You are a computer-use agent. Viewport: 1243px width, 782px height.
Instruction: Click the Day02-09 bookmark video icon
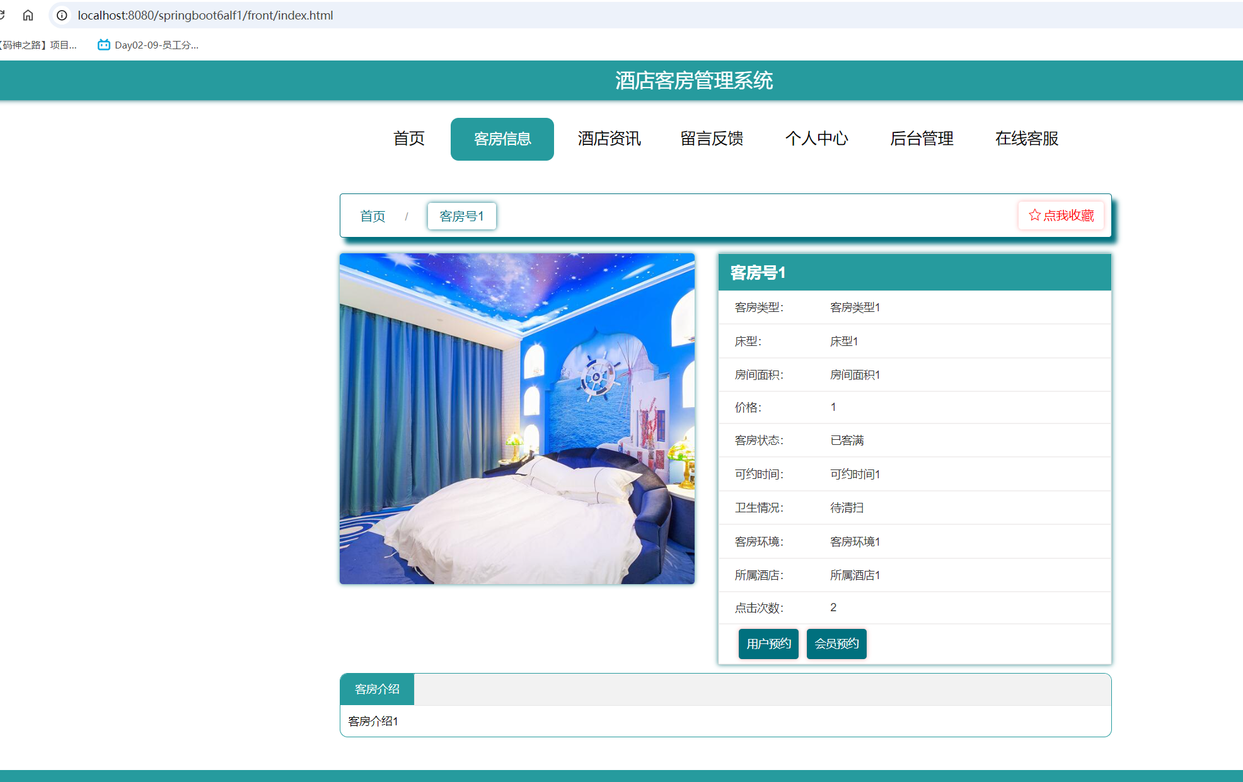[x=103, y=45]
